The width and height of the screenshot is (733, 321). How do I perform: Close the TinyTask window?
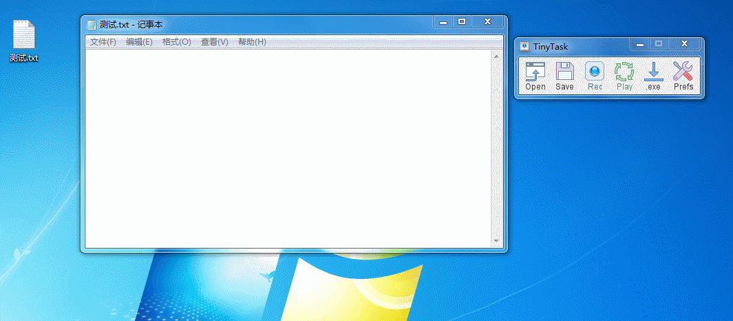coord(684,44)
